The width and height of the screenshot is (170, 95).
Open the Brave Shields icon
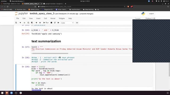128,7
